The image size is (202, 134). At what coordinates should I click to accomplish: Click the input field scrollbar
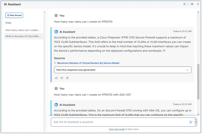(x=195, y=122)
